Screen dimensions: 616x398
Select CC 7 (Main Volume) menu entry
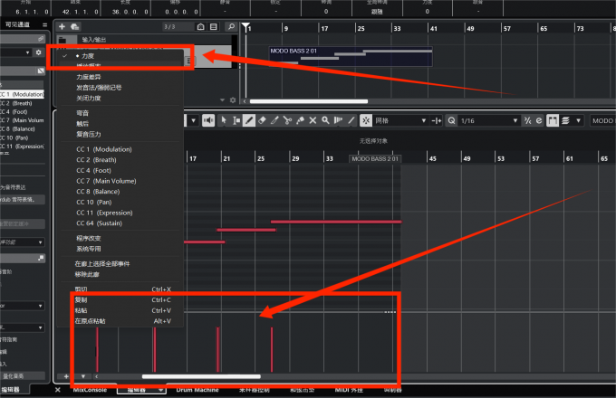click(121, 181)
